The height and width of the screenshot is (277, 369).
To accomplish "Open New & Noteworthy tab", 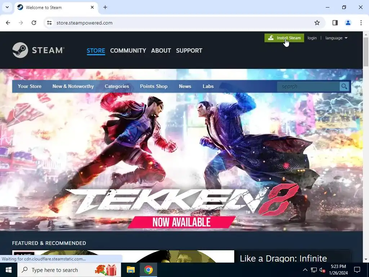I will pyautogui.click(x=73, y=87).
